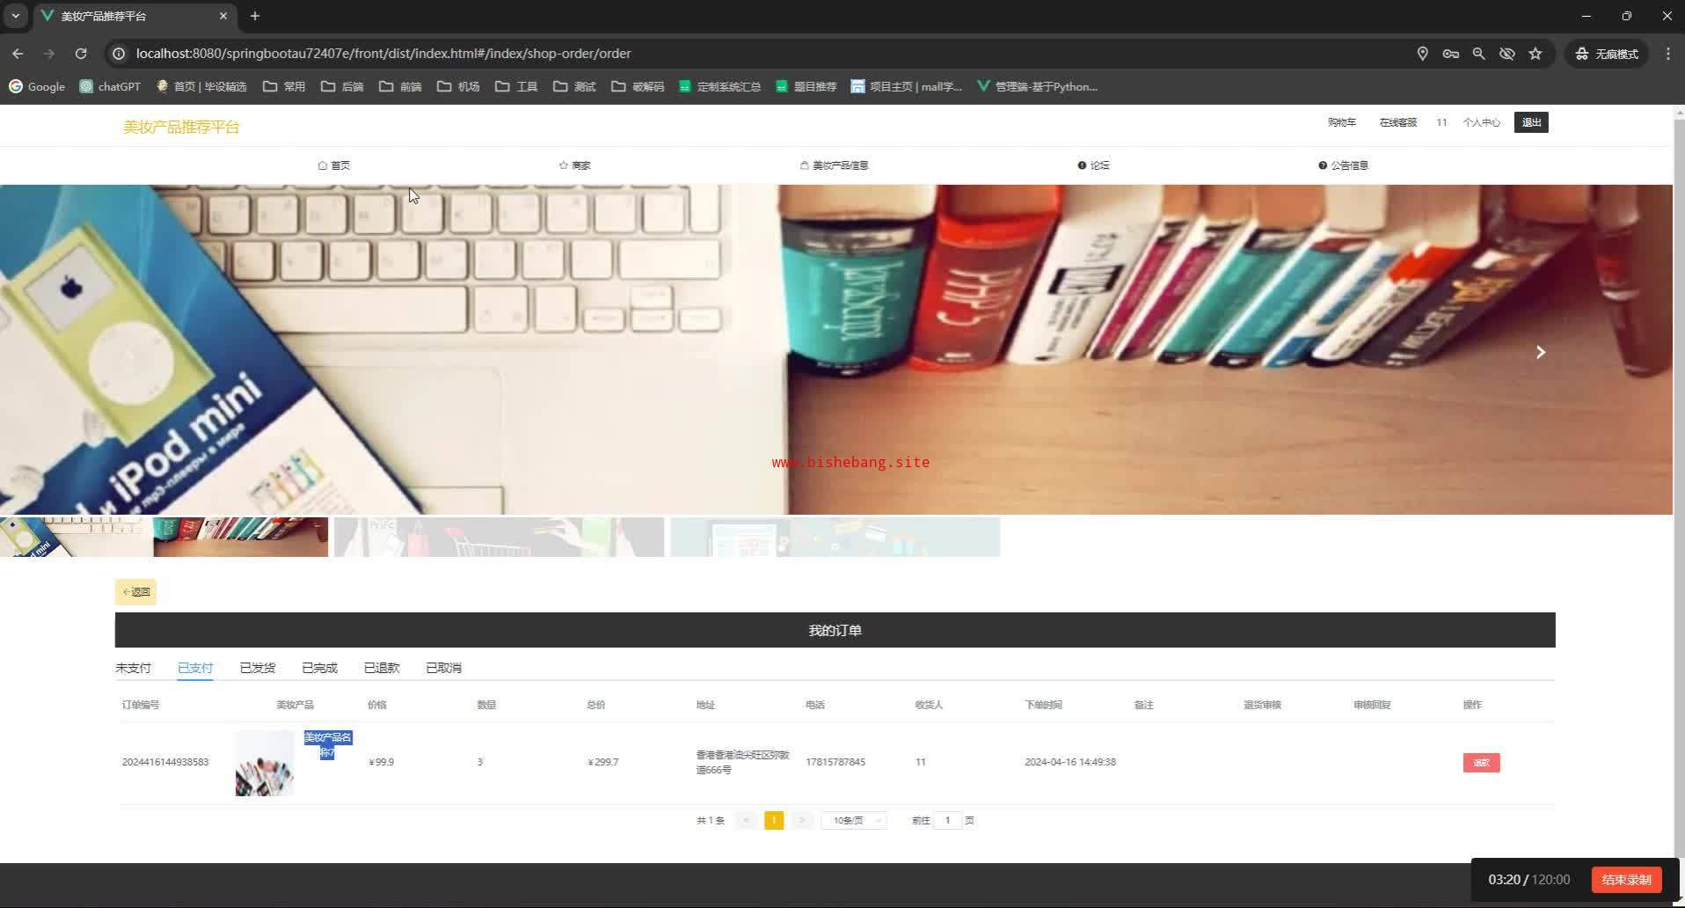Select the shopping cart carousel thumbnail
This screenshot has width=1685, height=908.
pyautogui.click(x=499, y=537)
